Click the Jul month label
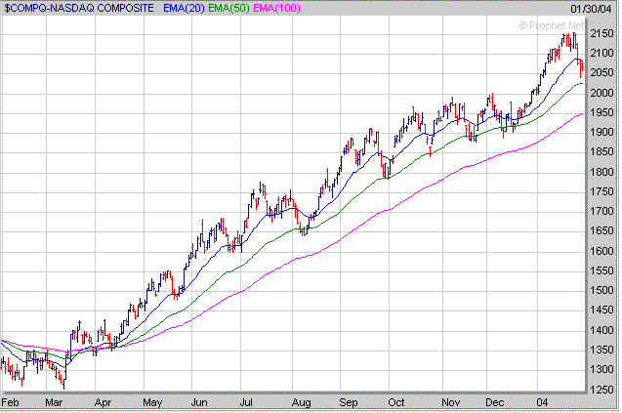 click(x=246, y=402)
